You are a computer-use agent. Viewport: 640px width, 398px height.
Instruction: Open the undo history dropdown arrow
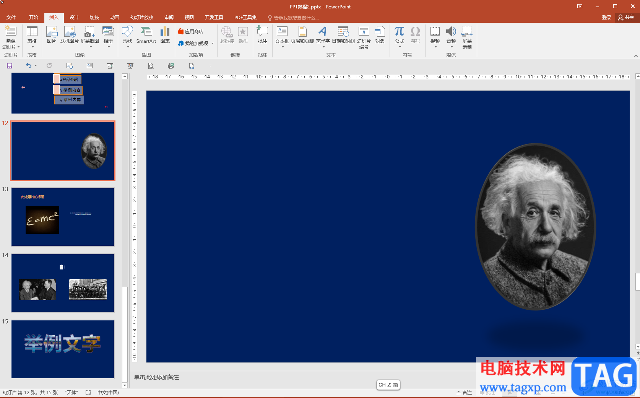36,66
